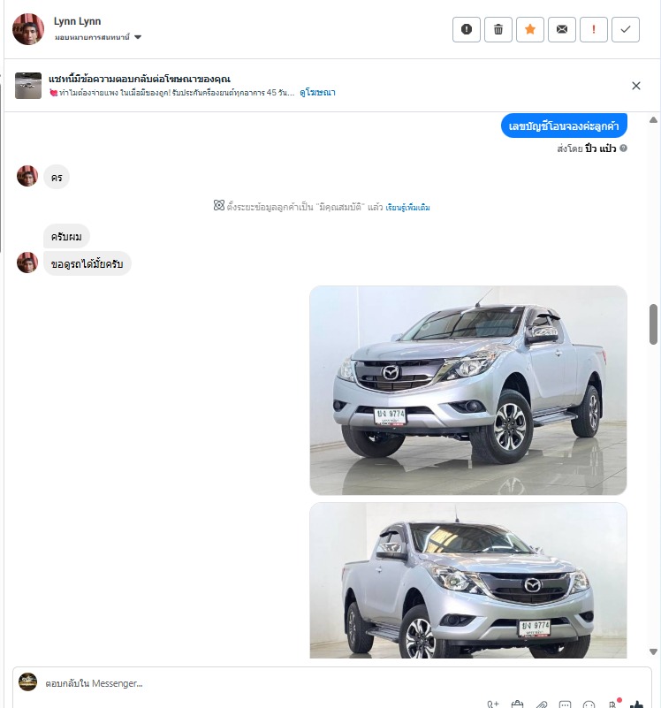Mark conversation done with the checkmark
Image resolution: width=661 pixels, height=708 pixels.
[x=626, y=29]
